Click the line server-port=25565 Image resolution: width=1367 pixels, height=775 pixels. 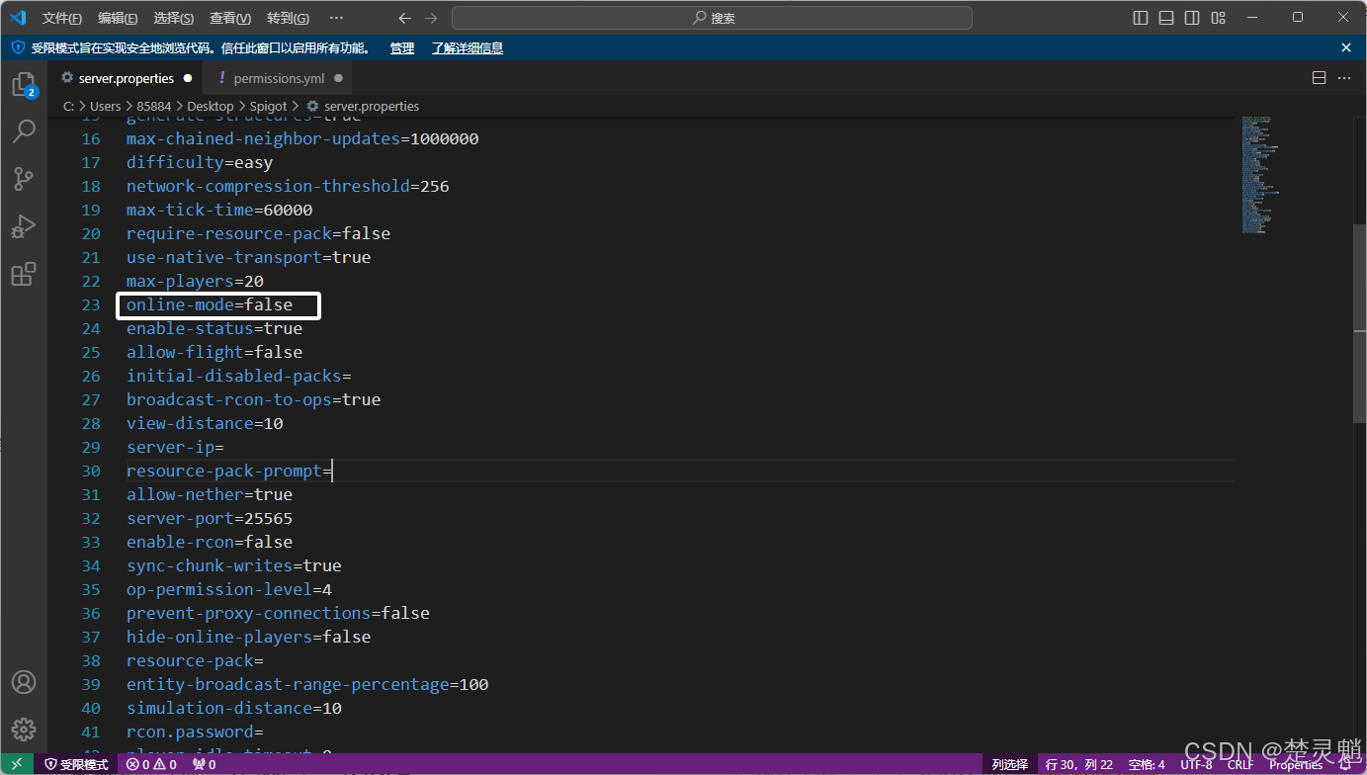(x=210, y=518)
